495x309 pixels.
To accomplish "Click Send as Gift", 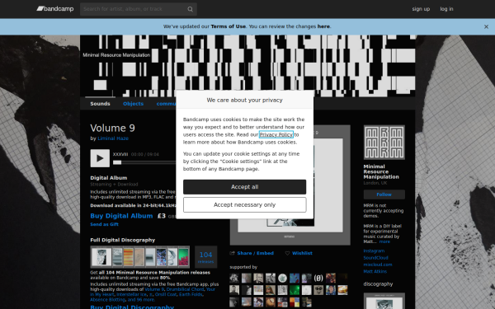I will click(x=104, y=224).
